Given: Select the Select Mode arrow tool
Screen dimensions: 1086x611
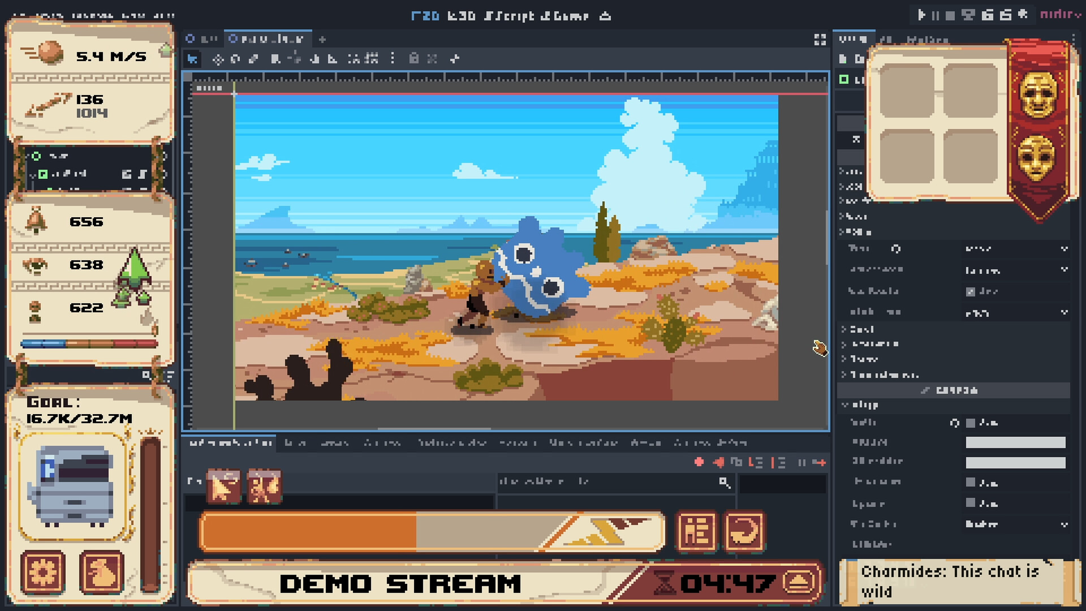Looking at the screenshot, I should [192, 58].
